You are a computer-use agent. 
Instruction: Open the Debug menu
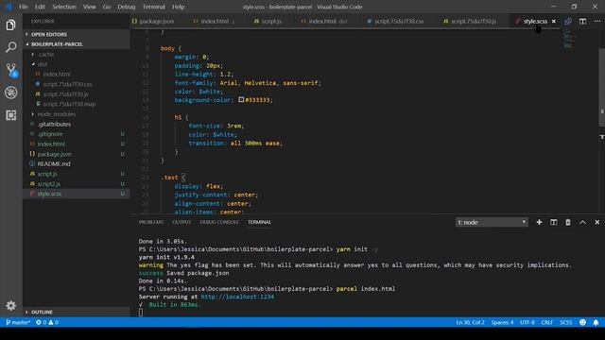(x=126, y=7)
